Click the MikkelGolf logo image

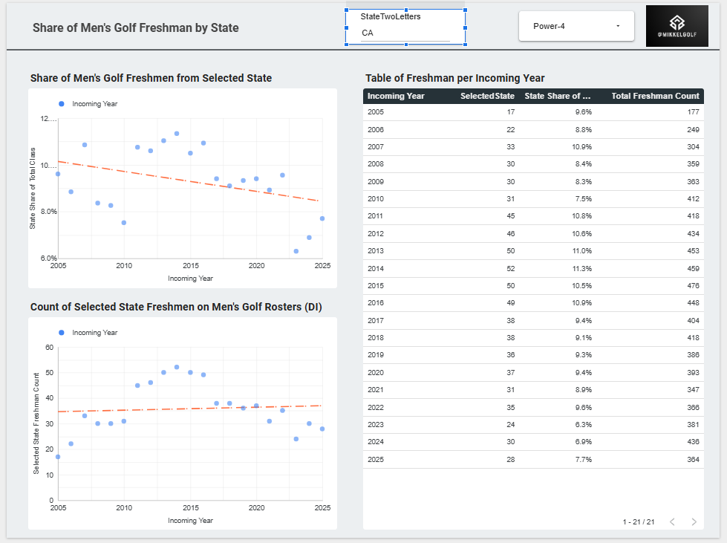(677, 26)
